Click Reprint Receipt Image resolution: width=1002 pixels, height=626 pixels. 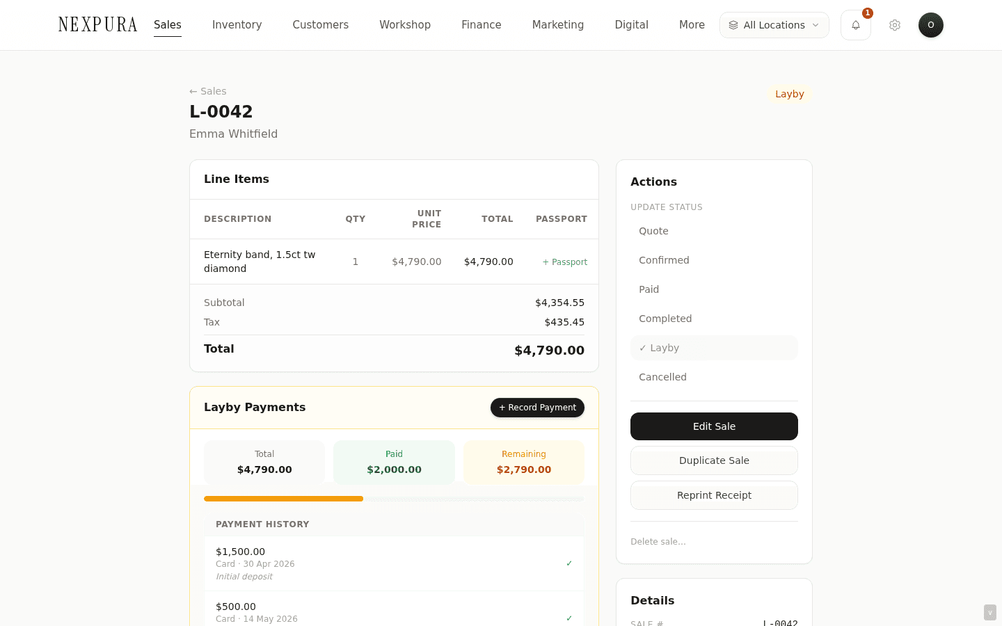tap(714, 495)
